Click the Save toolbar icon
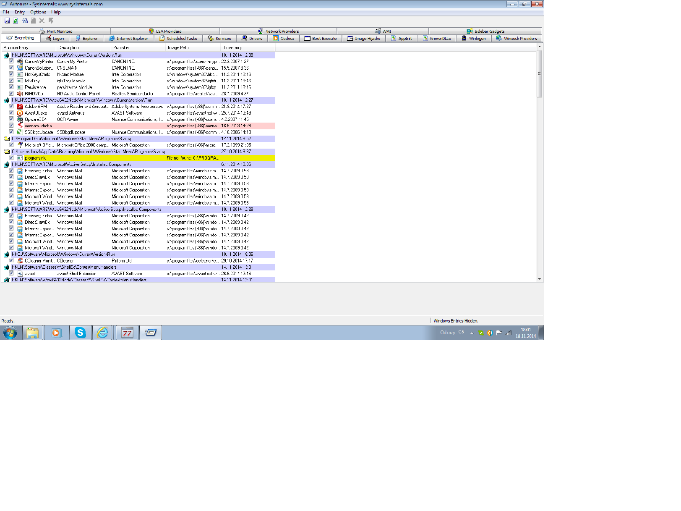681x511 pixels. [x=7, y=21]
